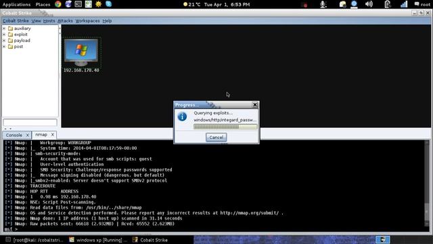
Task: Click the Workgroup: WORKGROUP line
Action: [48, 143]
